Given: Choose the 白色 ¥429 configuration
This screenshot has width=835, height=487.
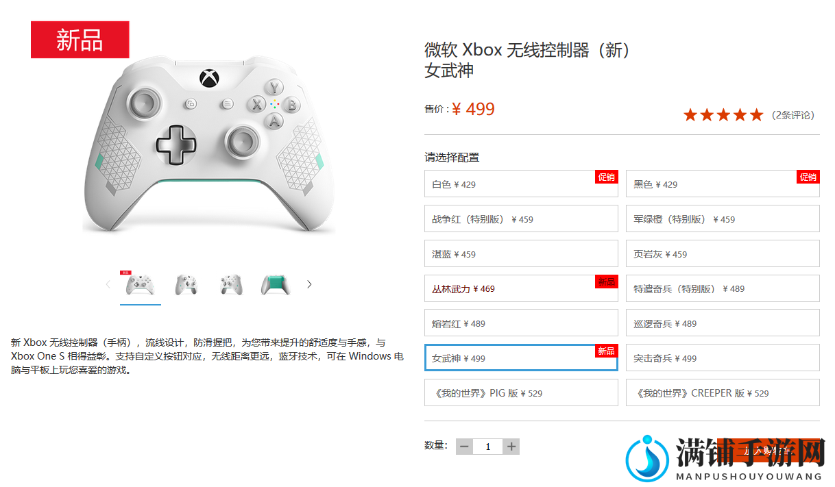Looking at the screenshot, I should 521,184.
